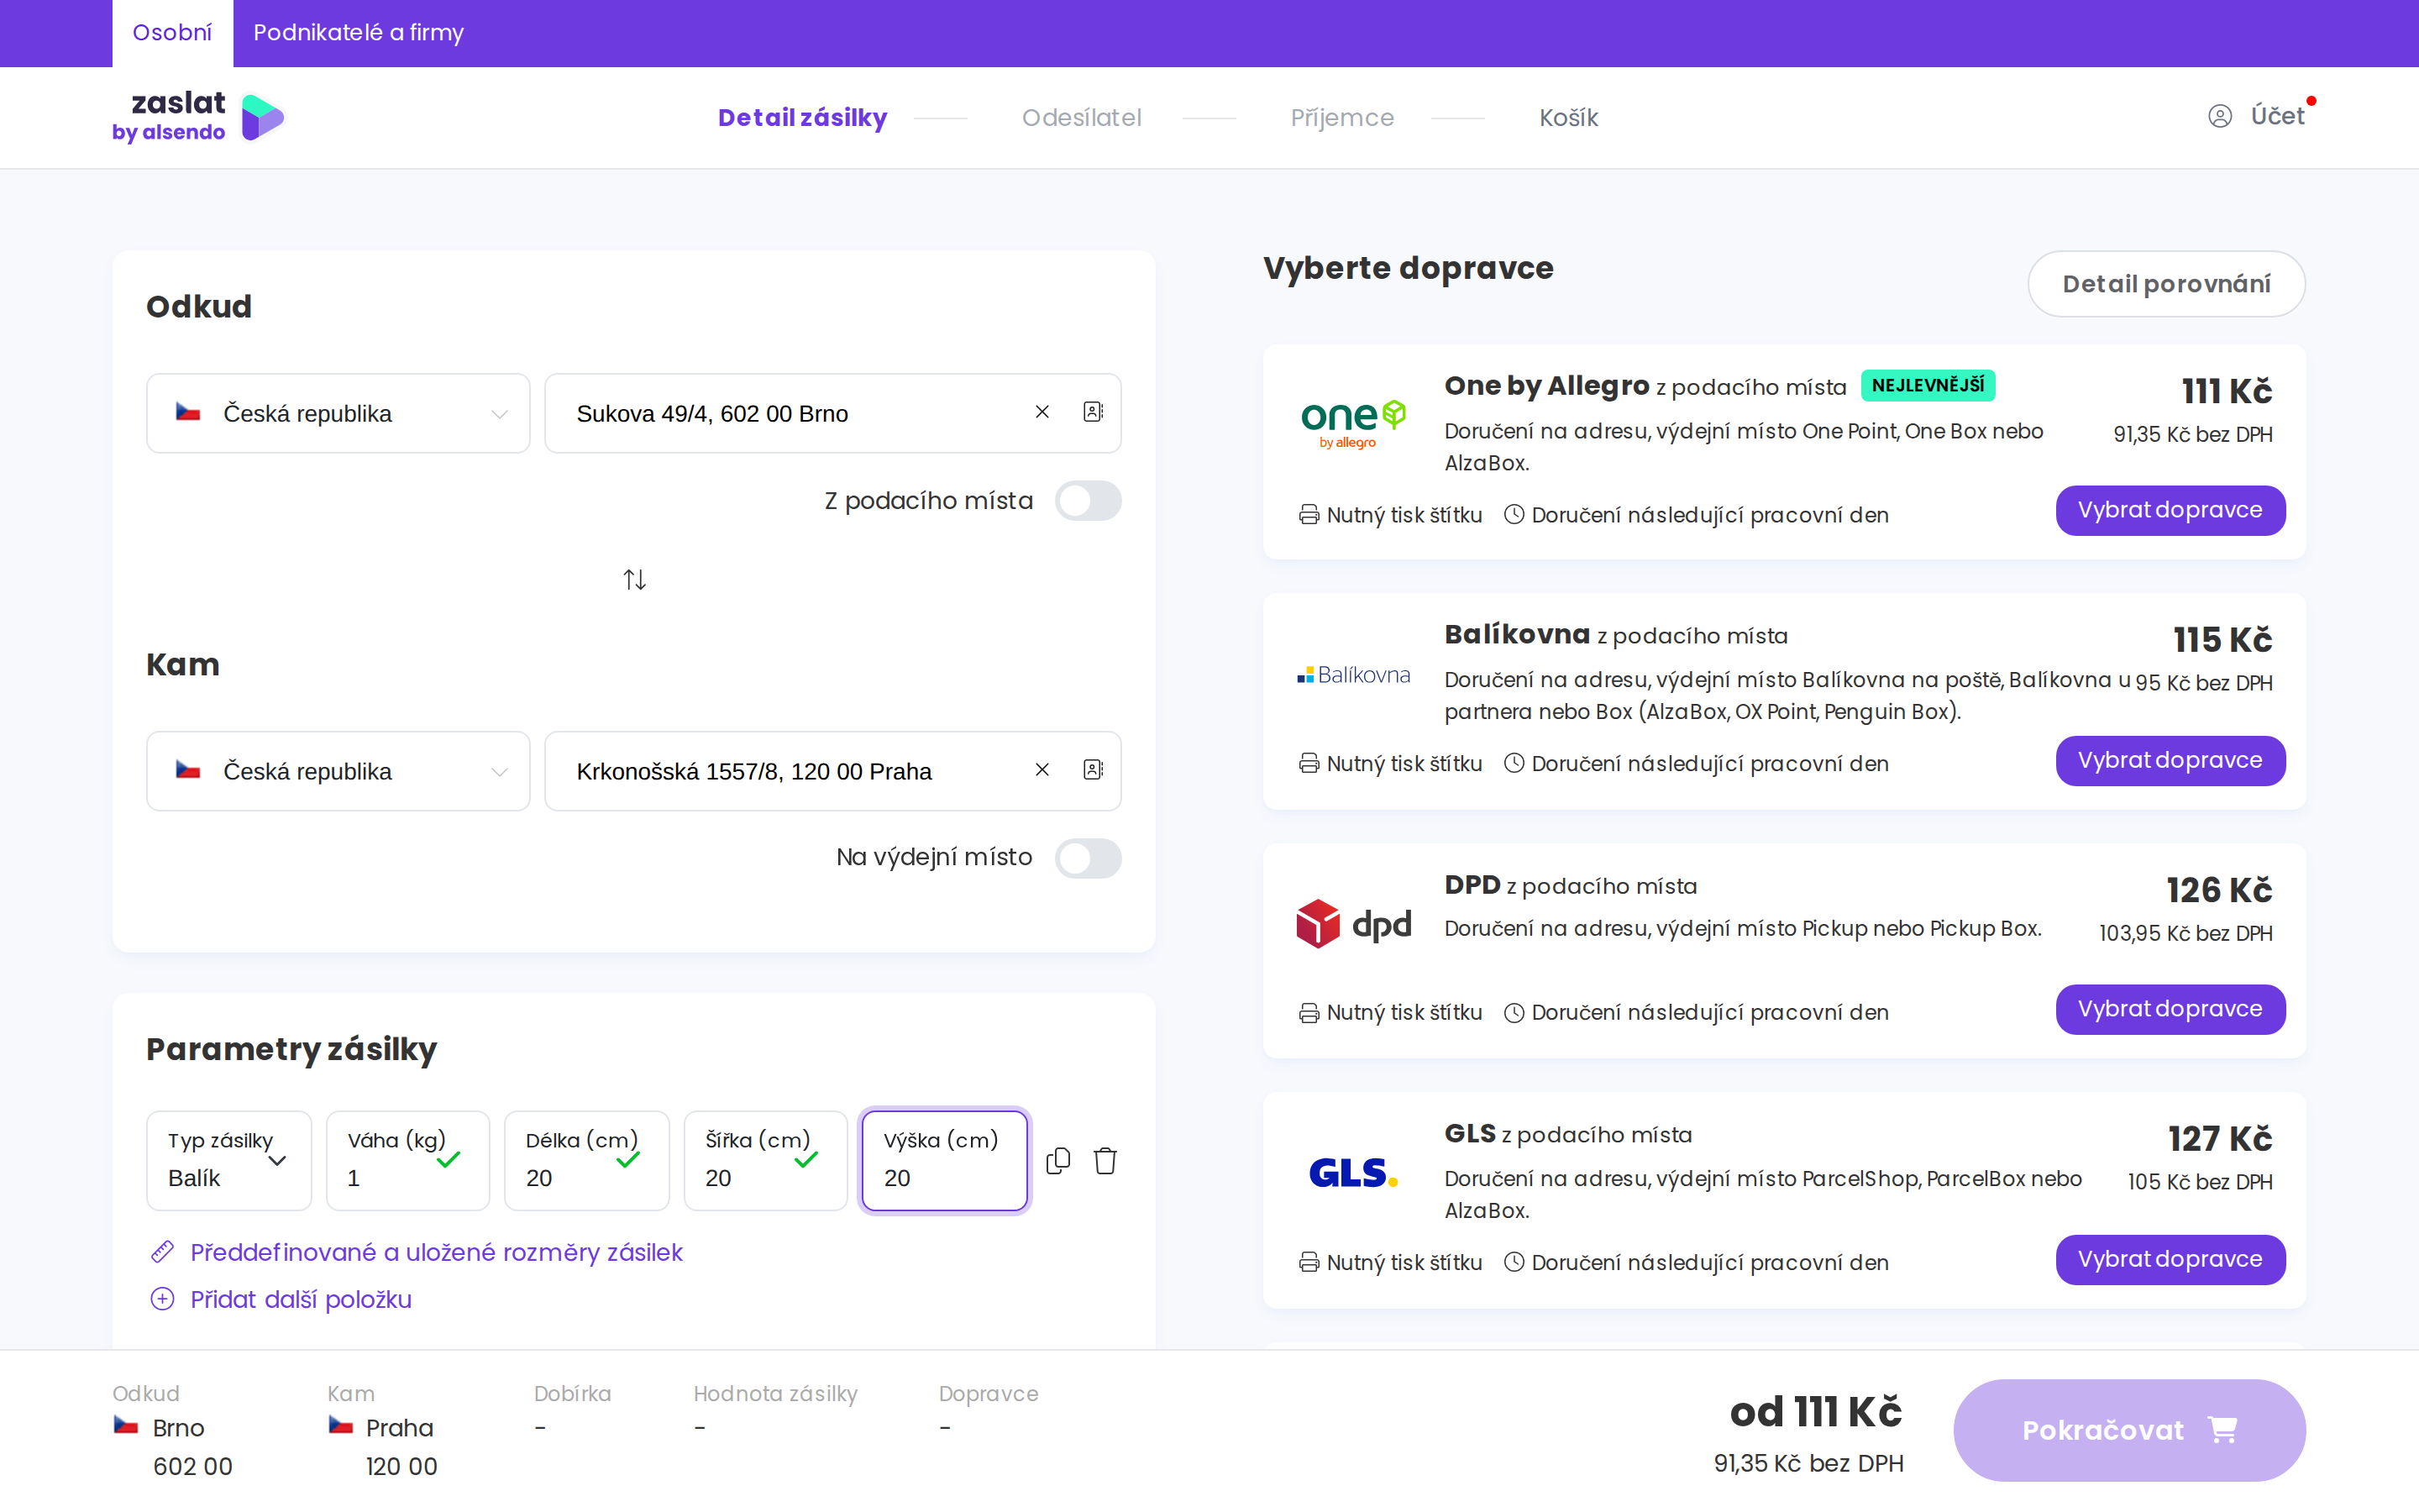Focus the Šířka (cm) field
Image resolution: width=2419 pixels, height=1512 pixels.
pyautogui.click(x=766, y=1161)
